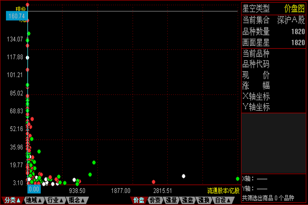
Task: Click the 0.00 X-axis cursor label
Action: (34, 189)
